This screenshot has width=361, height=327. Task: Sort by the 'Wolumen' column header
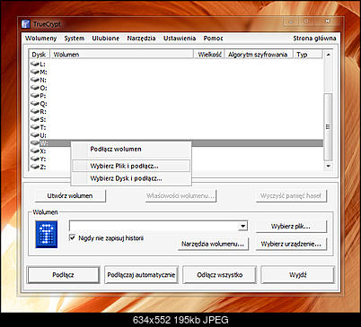(x=121, y=55)
